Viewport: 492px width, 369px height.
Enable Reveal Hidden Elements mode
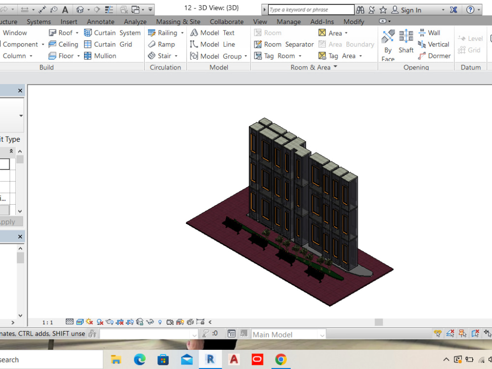click(x=150, y=322)
